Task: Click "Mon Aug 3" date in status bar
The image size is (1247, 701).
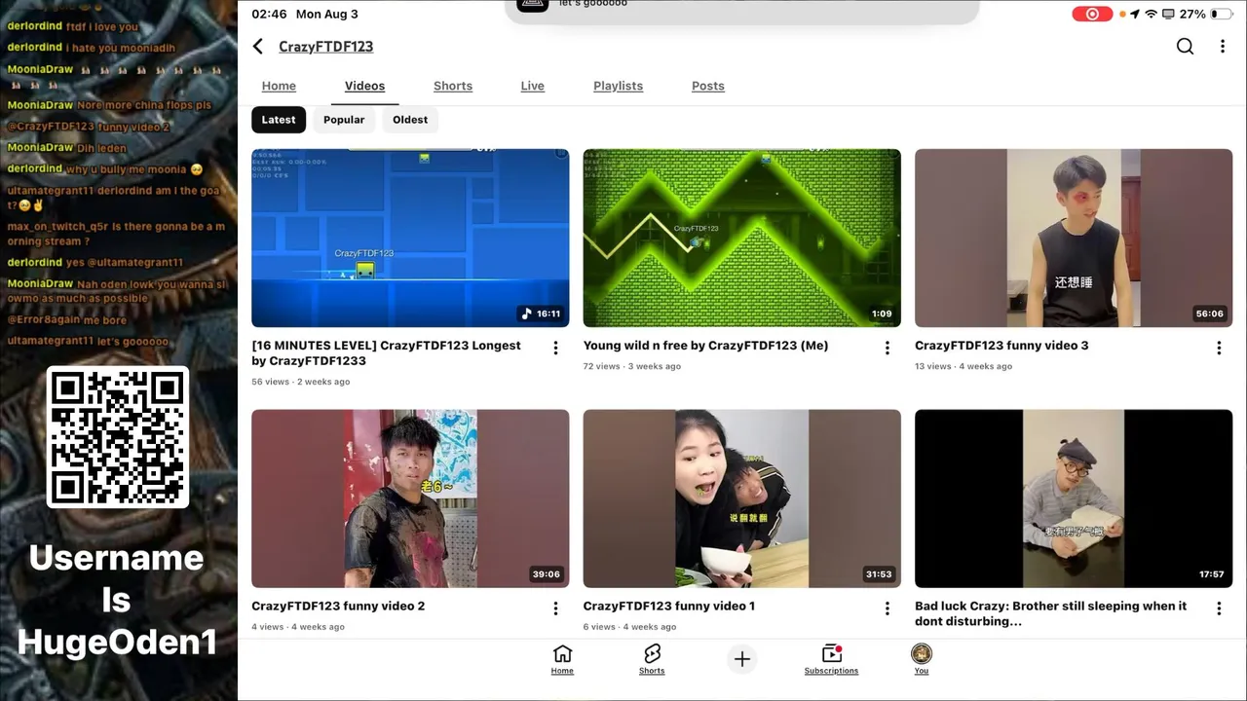Action: click(x=327, y=14)
